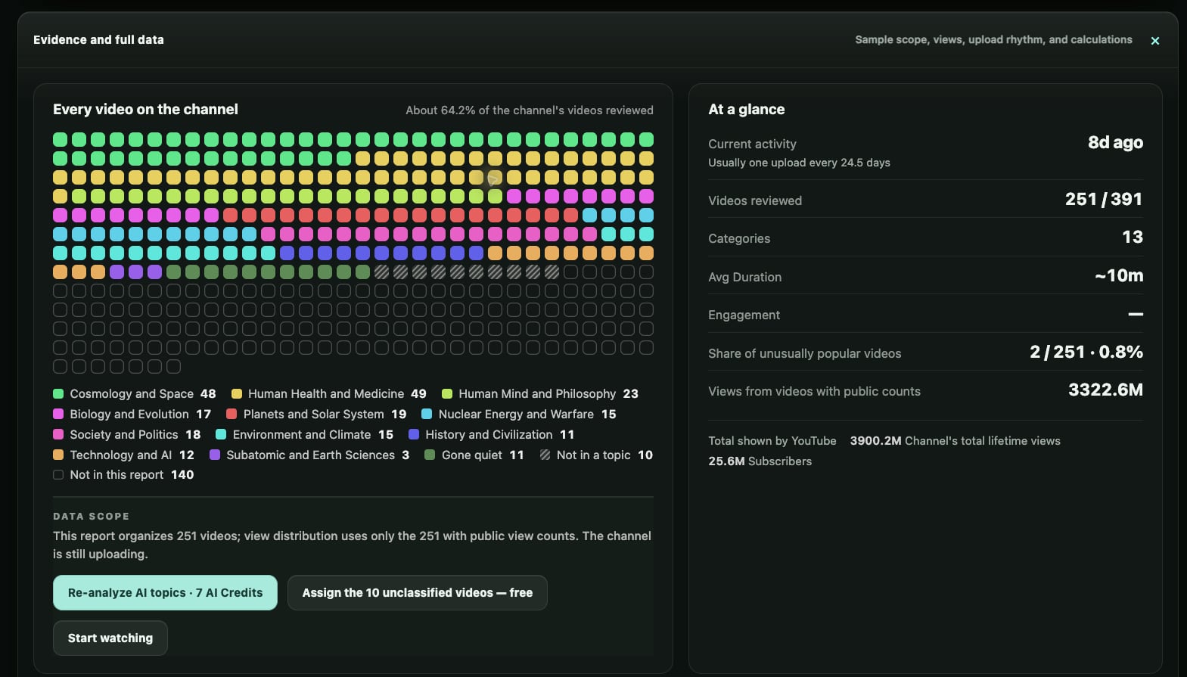Image resolution: width=1187 pixels, height=677 pixels.
Task: Click the Engagement row label
Action: [x=744, y=315]
